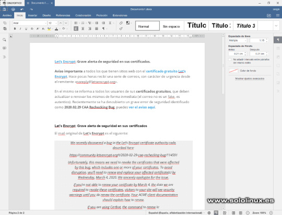Toggle track changes in status bar

pyautogui.click(x=225, y=213)
